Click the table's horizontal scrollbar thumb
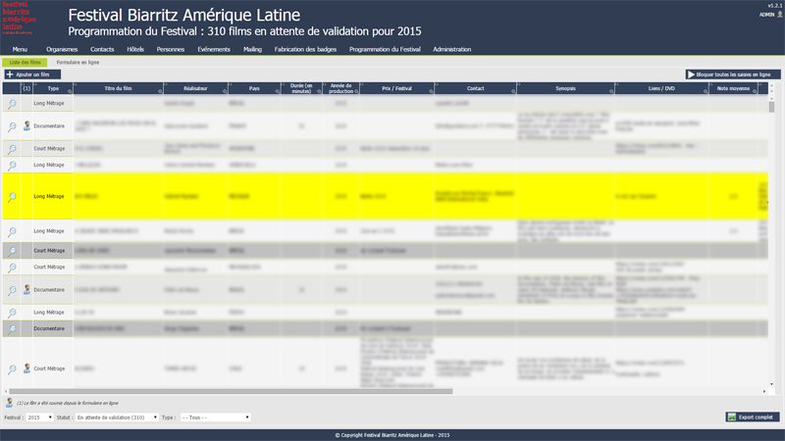The image size is (785, 441). [231, 391]
